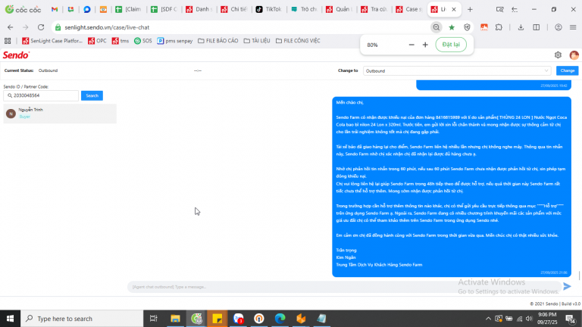
Task: Open the notification center icon
Action: pyautogui.click(x=571, y=319)
